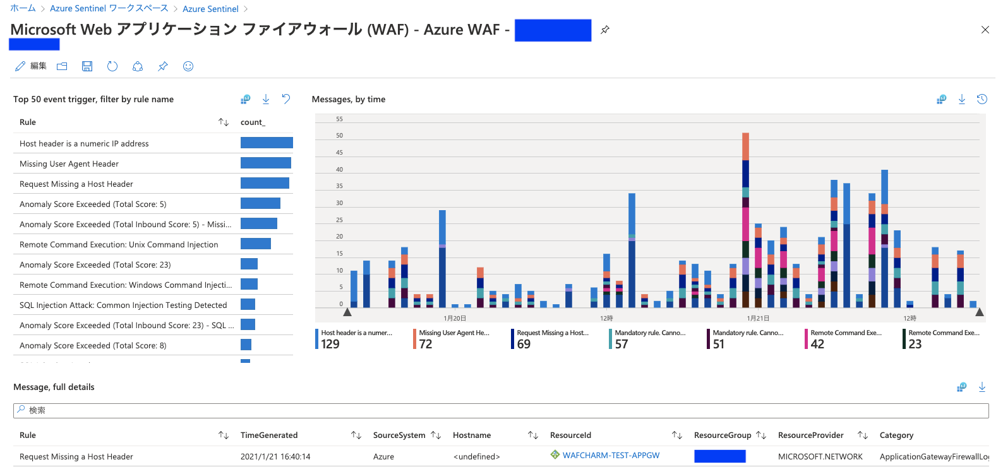
Task: Pin the dashboard using pin icon beside title
Action: pyautogui.click(x=605, y=30)
